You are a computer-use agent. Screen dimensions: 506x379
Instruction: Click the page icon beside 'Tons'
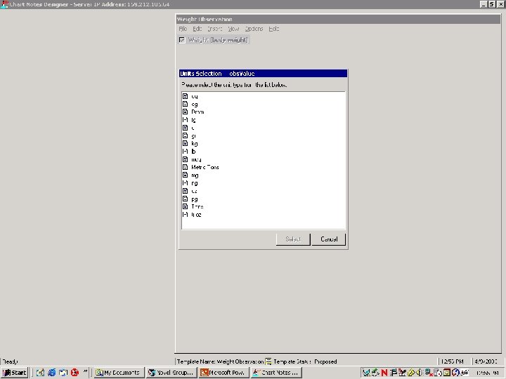click(x=186, y=206)
